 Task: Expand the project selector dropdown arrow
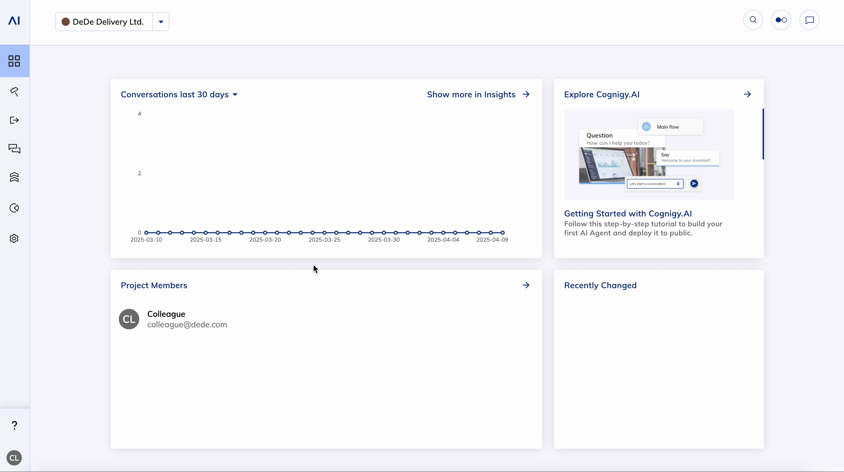[161, 22]
